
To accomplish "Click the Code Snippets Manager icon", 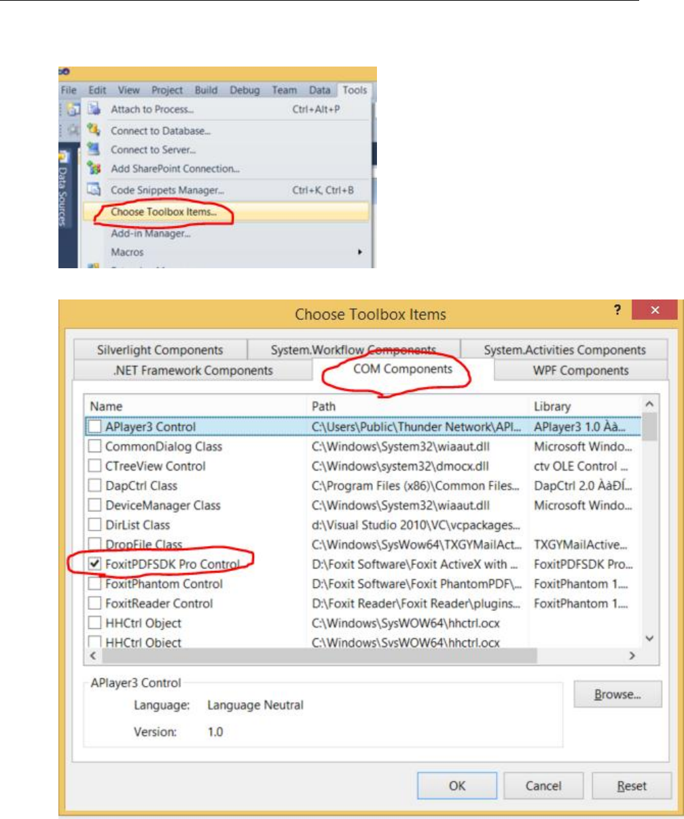I will click(94, 190).
